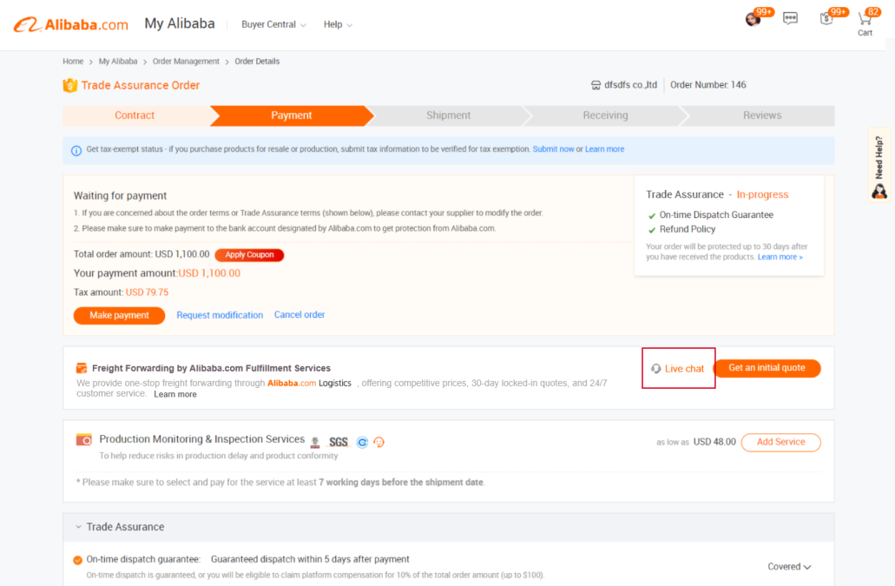Open the Need Help side widget

tap(879, 167)
